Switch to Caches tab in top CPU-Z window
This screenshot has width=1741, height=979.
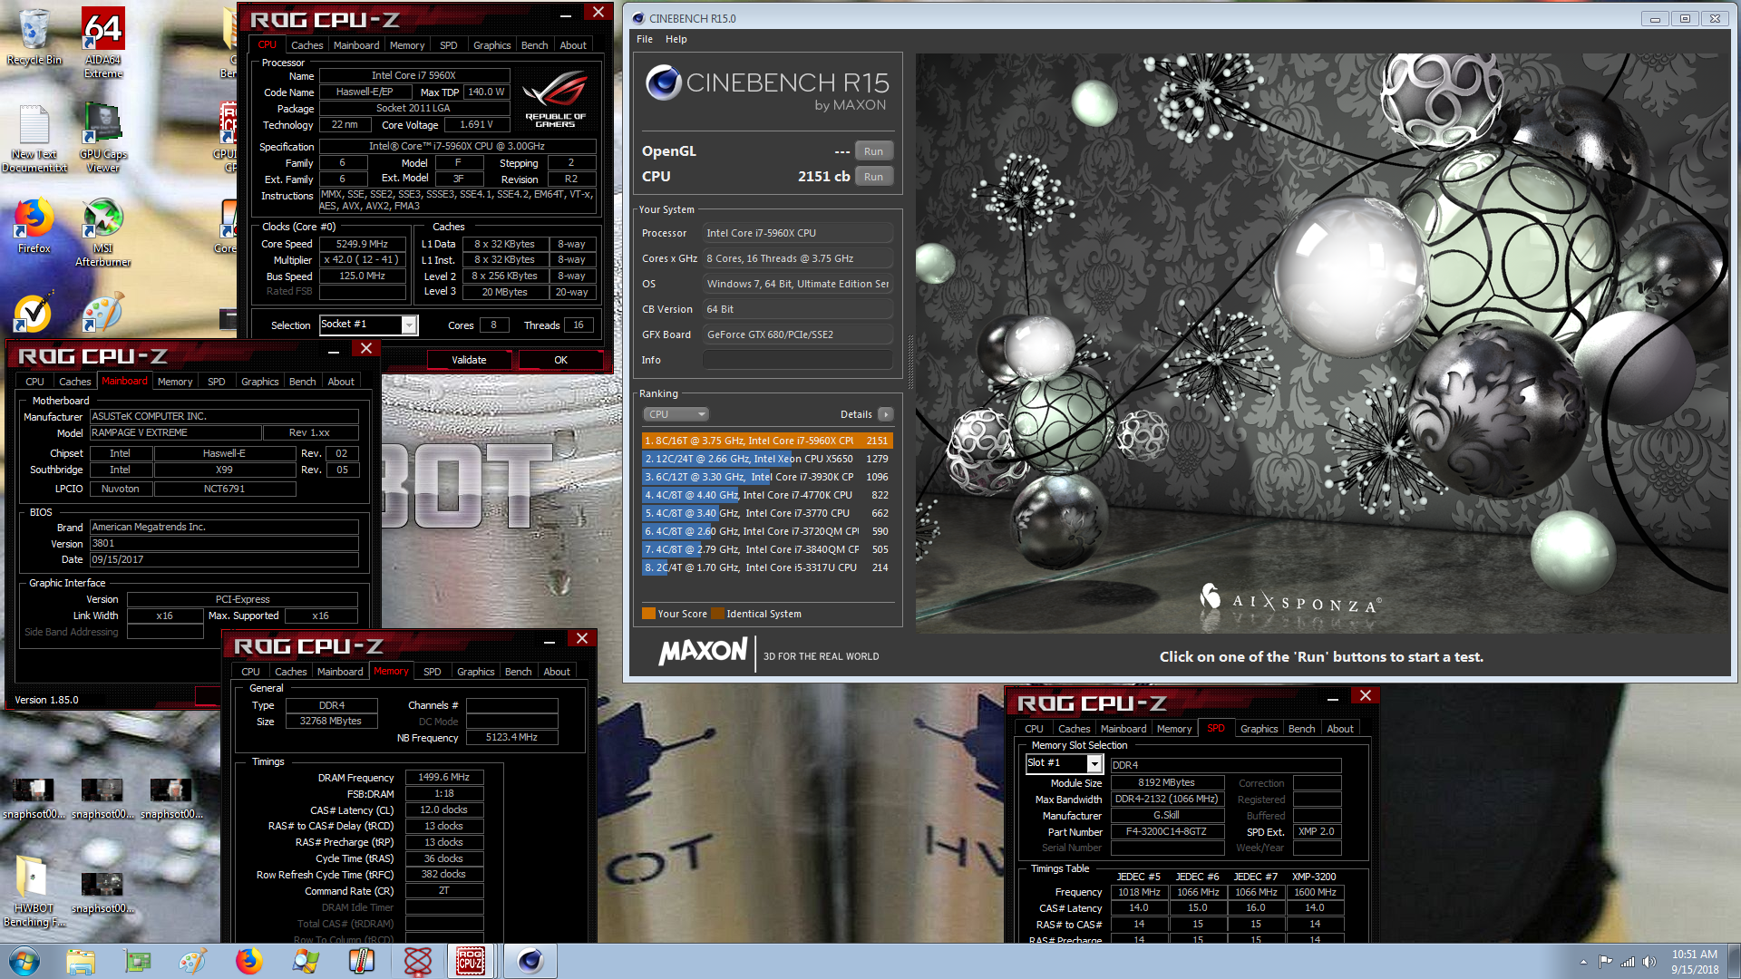(306, 45)
